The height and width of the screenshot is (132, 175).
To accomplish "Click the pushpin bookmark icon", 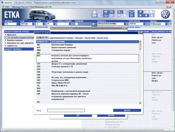I will tap(140, 12).
